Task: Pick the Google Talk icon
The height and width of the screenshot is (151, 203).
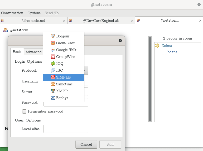Action: 53,50
